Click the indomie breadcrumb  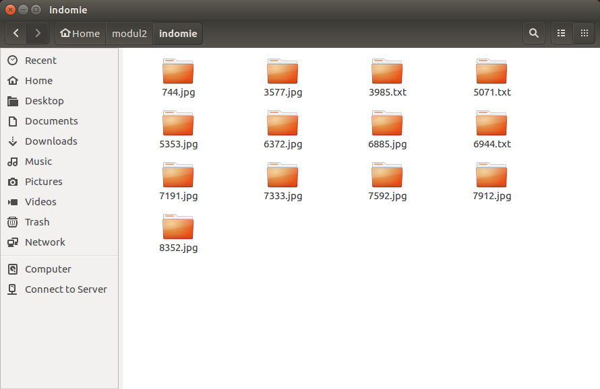(x=178, y=33)
